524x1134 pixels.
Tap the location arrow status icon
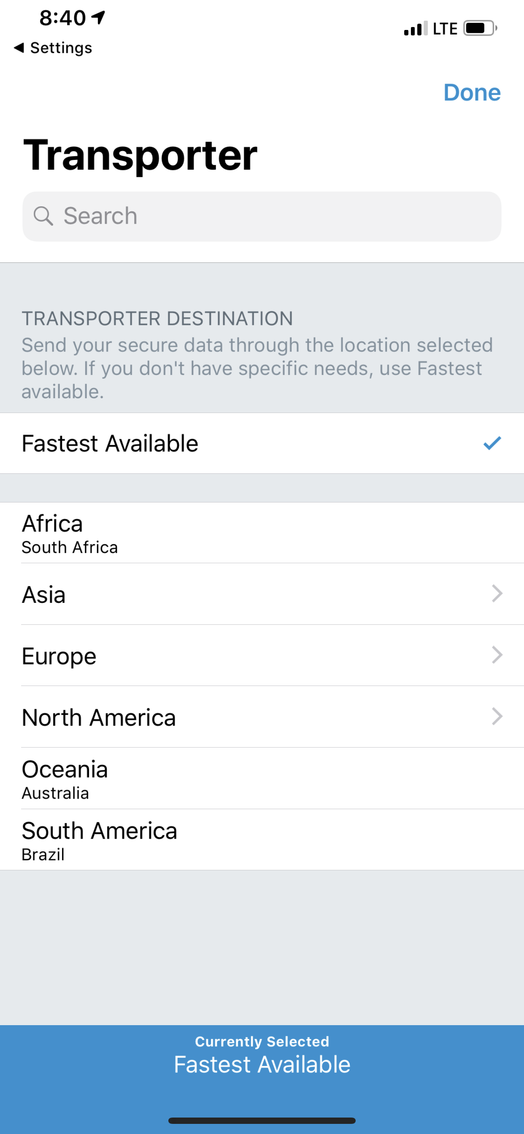(98, 18)
